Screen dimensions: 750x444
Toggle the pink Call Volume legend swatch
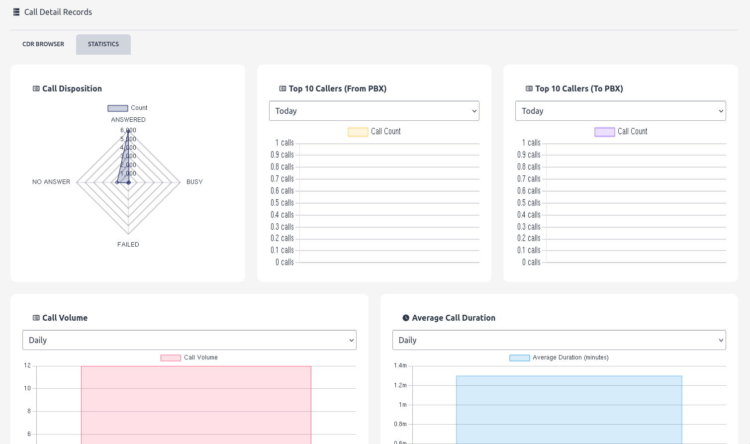171,357
